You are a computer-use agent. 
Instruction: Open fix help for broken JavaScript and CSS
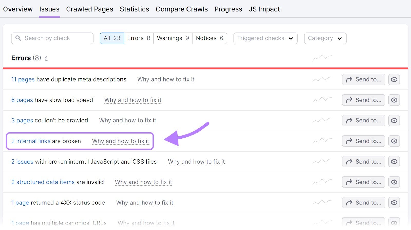(x=196, y=162)
